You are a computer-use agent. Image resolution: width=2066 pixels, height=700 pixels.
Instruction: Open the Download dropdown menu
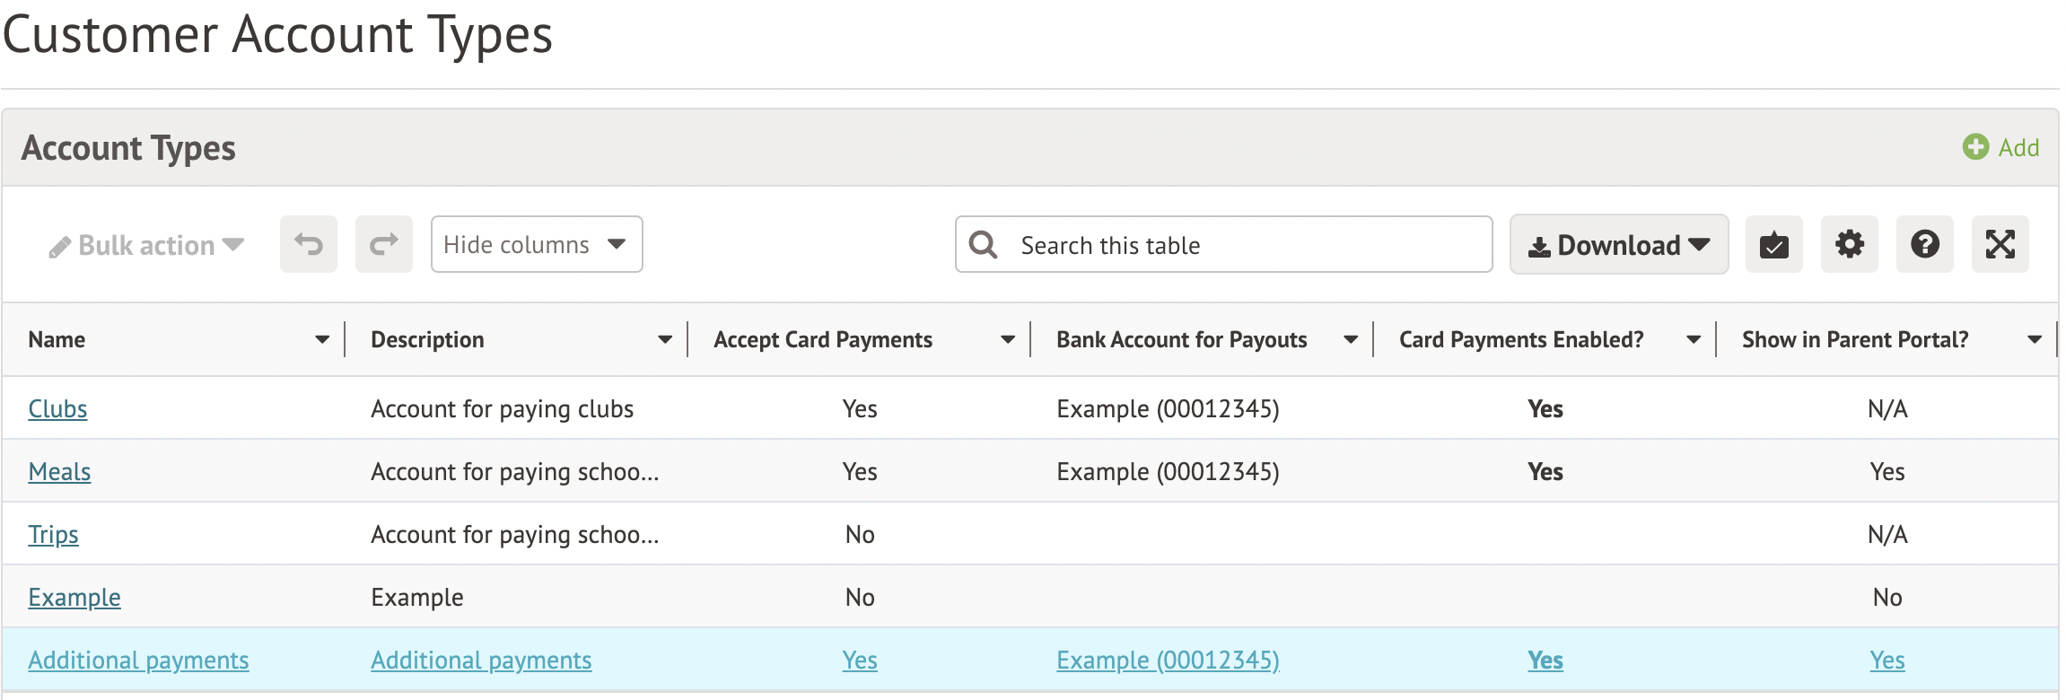[x=1618, y=244]
